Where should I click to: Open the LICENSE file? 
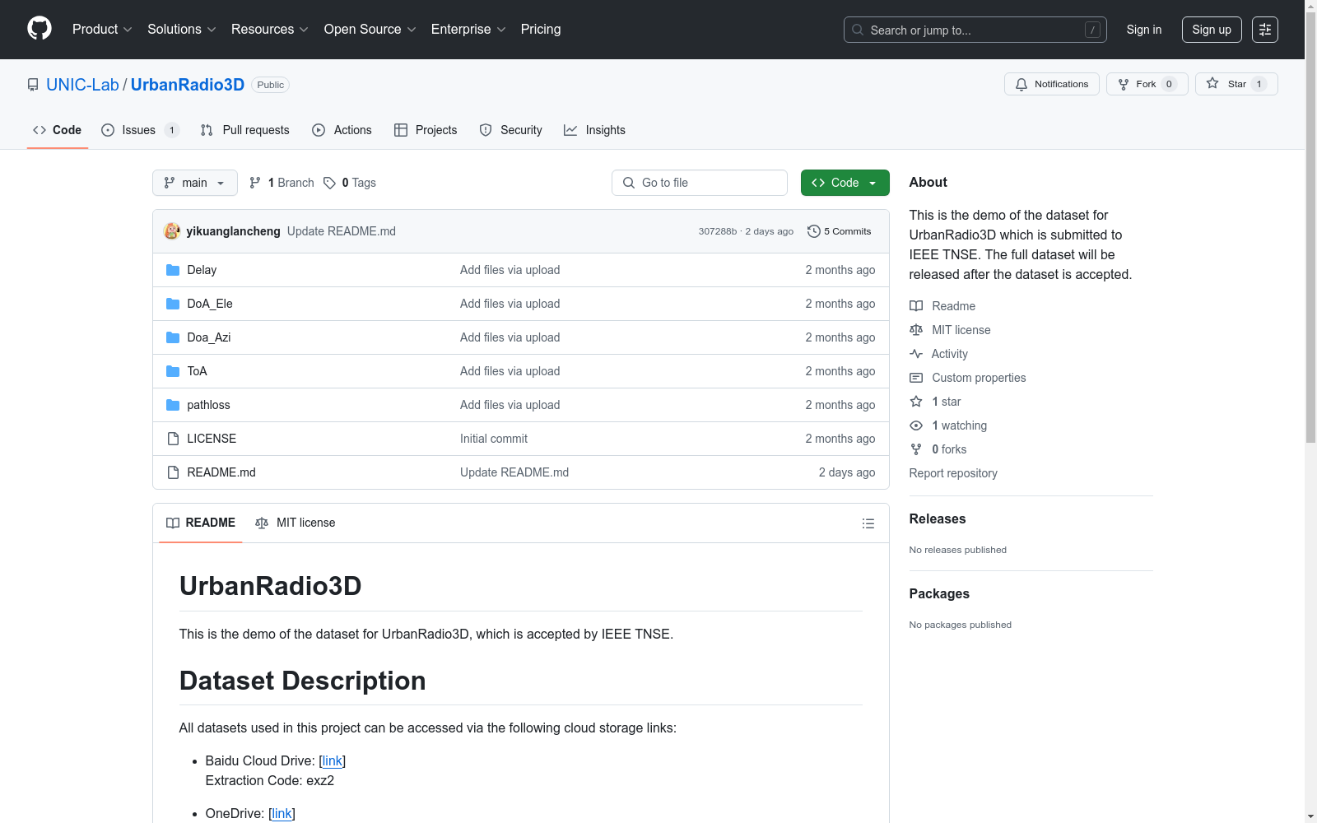pyautogui.click(x=212, y=439)
